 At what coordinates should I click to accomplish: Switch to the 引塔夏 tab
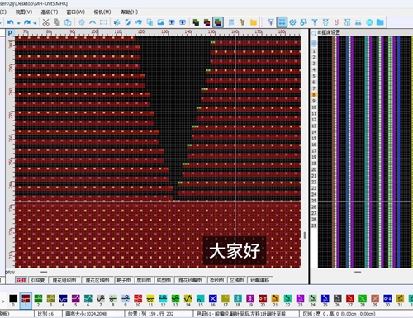[x=38, y=280]
